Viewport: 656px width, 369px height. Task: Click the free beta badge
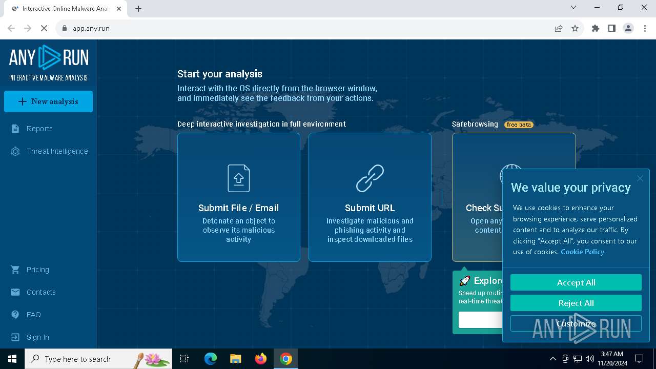519,125
